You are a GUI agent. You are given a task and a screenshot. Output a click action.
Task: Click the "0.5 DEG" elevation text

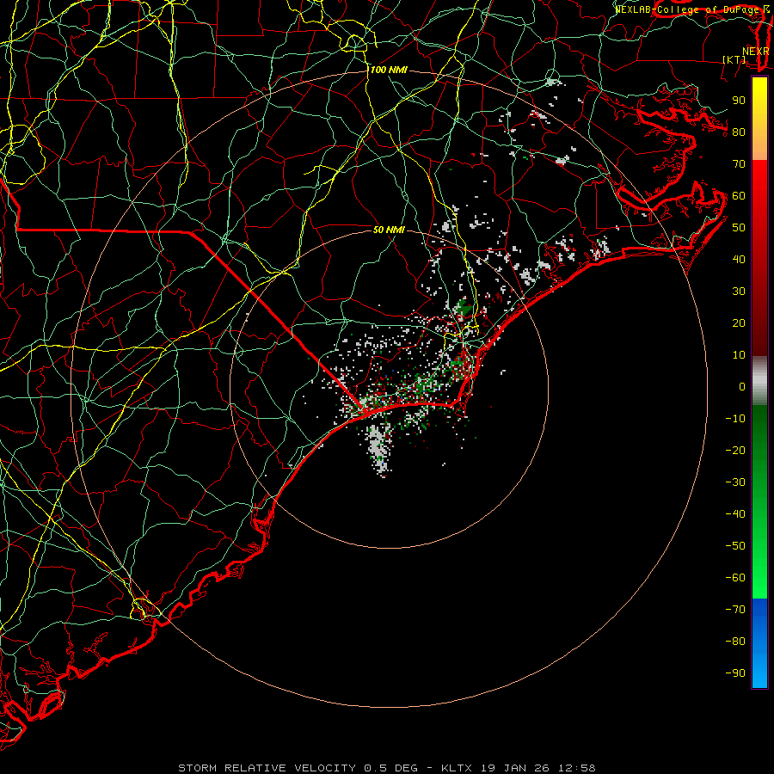coord(390,768)
